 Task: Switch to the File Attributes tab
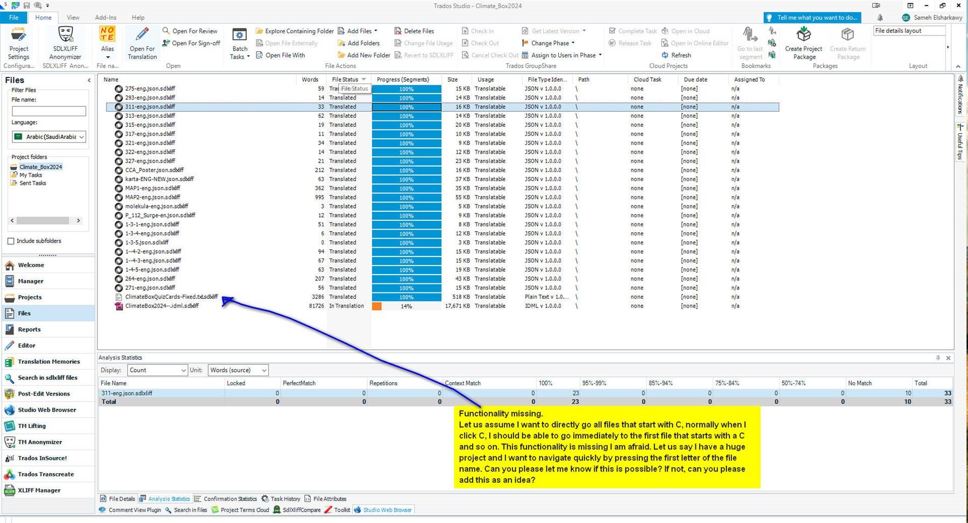click(x=325, y=499)
